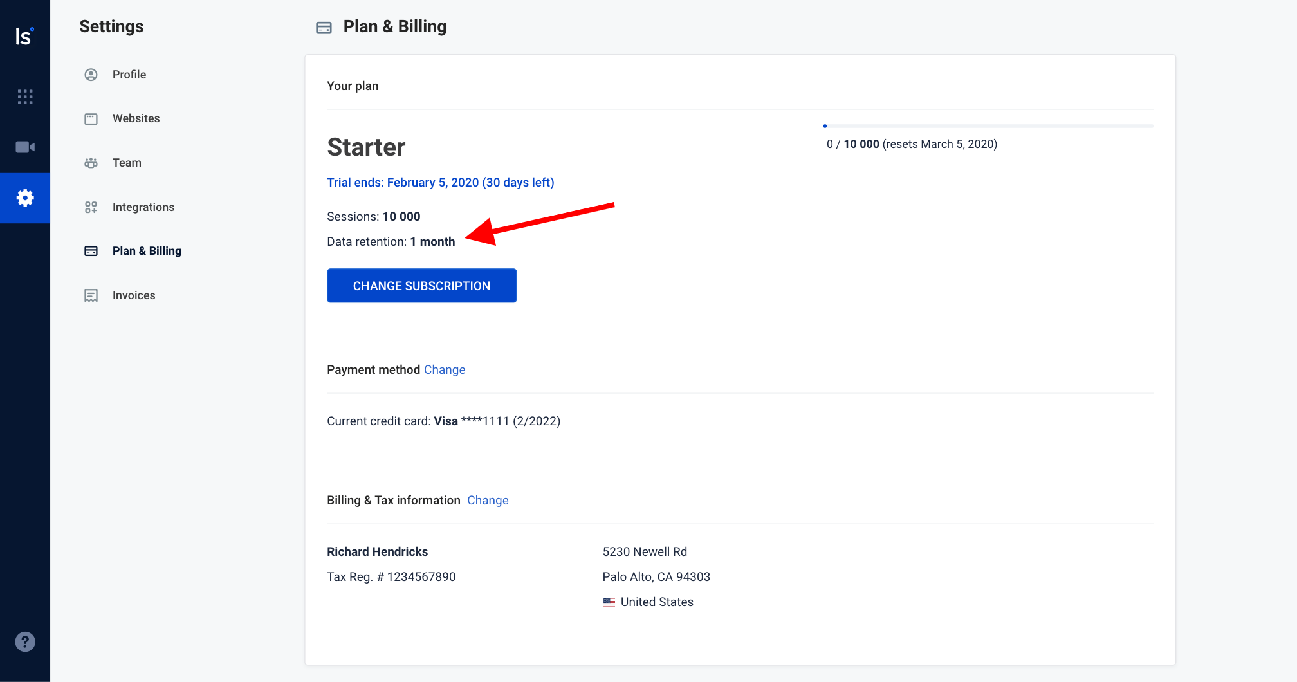The width and height of the screenshot is (1297, 682).
Task: Click the United States flag icon
Action: [609, 602]
